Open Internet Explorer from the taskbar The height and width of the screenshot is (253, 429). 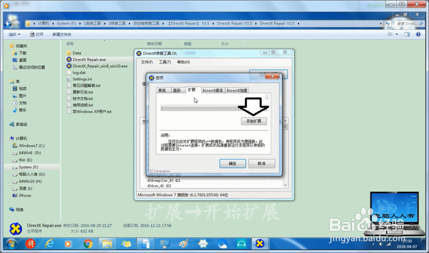[x=50, y=244]
